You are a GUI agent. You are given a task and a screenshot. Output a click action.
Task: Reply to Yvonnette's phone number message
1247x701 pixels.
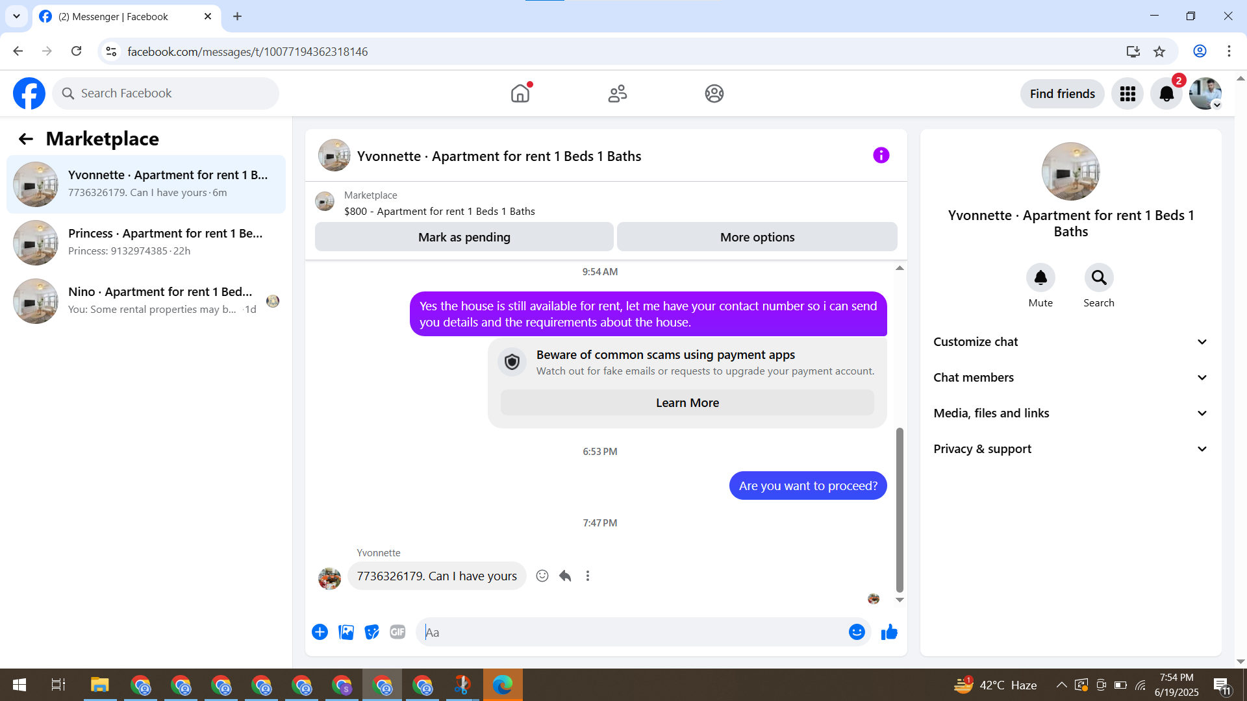click(565, 576)
